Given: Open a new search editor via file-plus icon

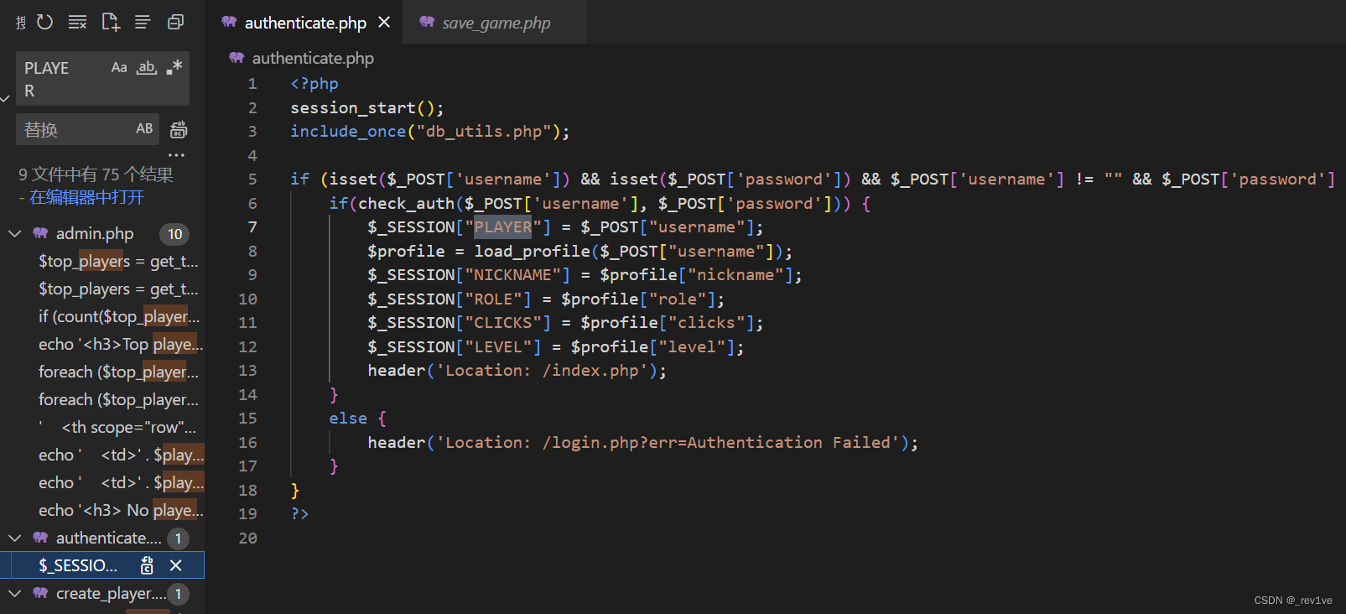Looking at the screenshot, I should 111,22.
